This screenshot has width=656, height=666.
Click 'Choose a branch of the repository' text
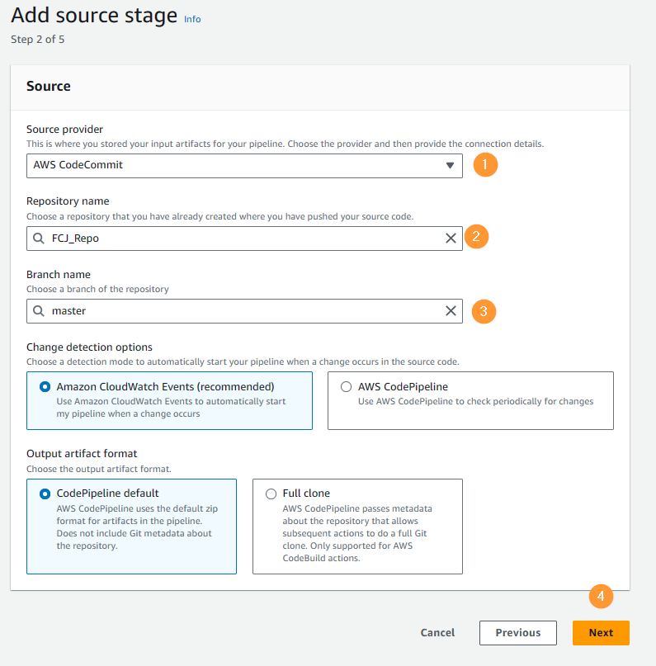[97, 289]
